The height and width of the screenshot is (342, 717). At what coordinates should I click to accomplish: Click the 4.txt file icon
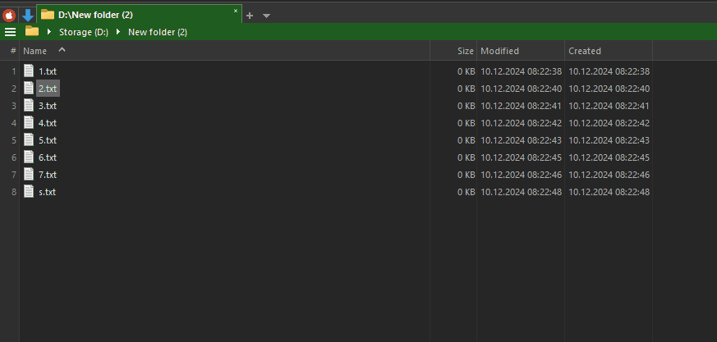click(x=30, y=123)
